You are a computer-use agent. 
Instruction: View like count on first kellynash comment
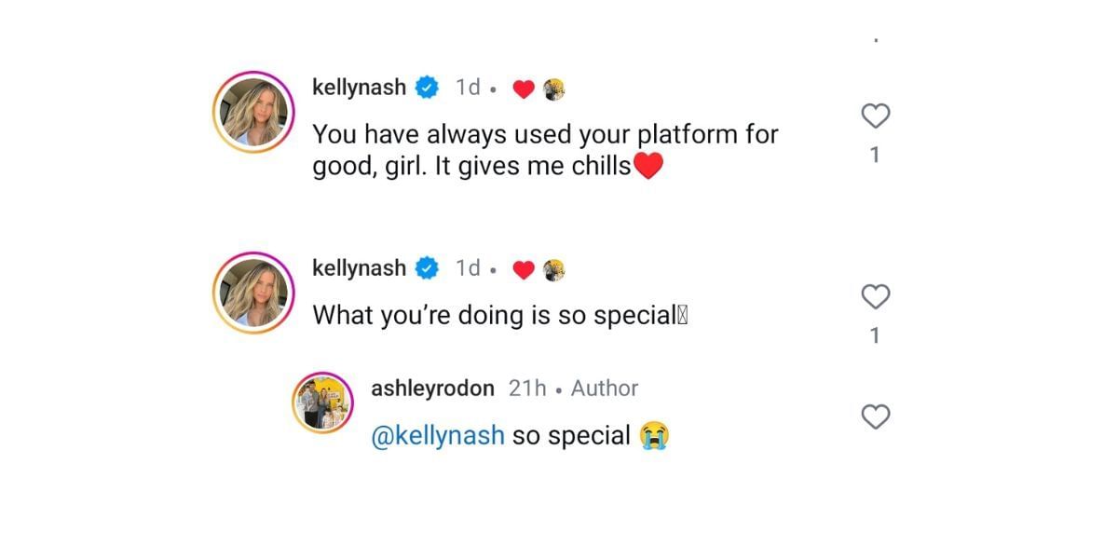click(x=875, y=156)
